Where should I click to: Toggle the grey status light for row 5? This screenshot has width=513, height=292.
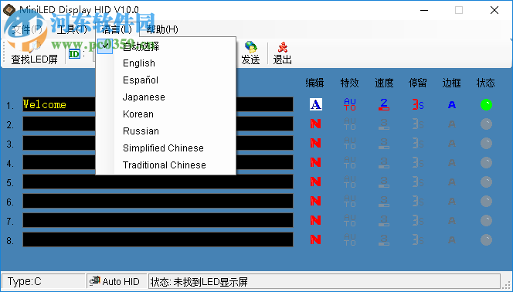[486, 182]
